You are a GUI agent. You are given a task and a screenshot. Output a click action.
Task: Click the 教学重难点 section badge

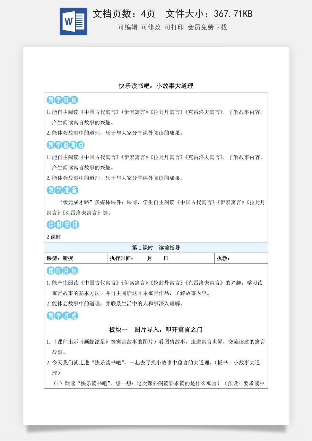coord(66,145)
